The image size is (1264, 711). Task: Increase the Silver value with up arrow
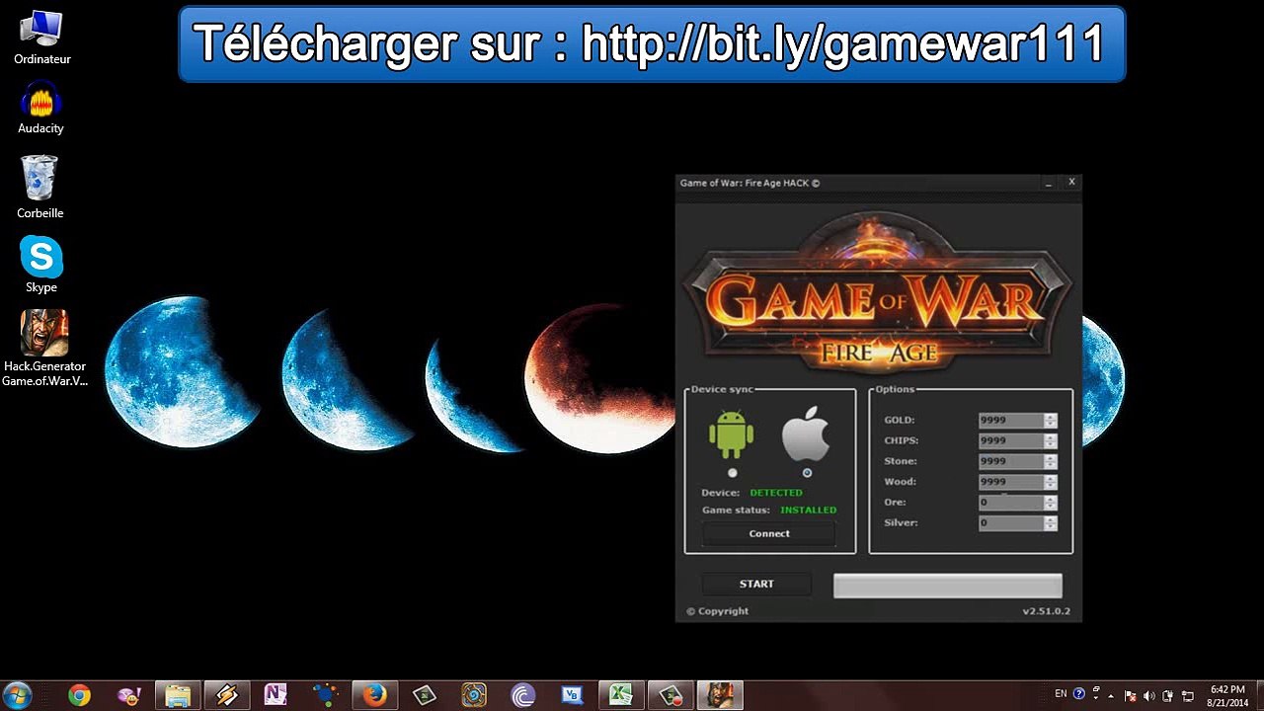tap(1050, 519)
